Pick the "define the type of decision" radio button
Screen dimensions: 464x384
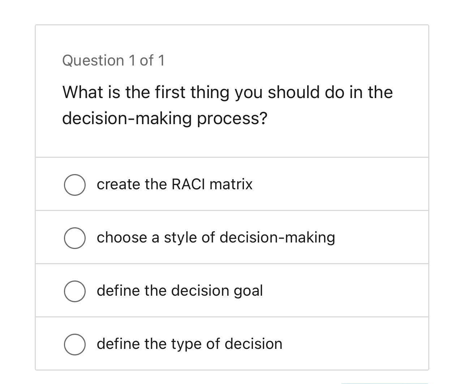coord(75,345)
